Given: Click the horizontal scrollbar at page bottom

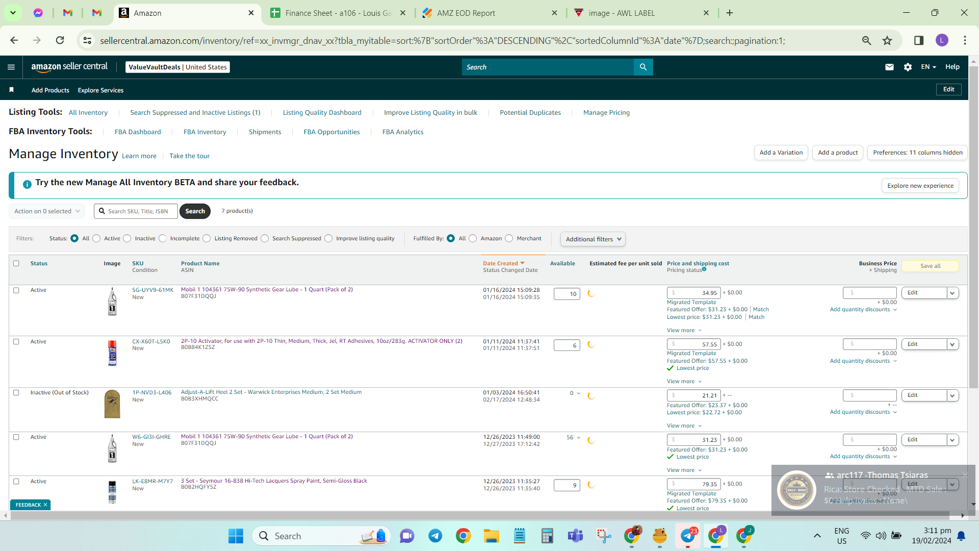Looking at the screenshot, I should 479,515.
